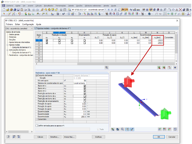This screenshot has width=192, height=144.
Task: Click the table search icon below the grid
Action: click(x=107, y=68)
